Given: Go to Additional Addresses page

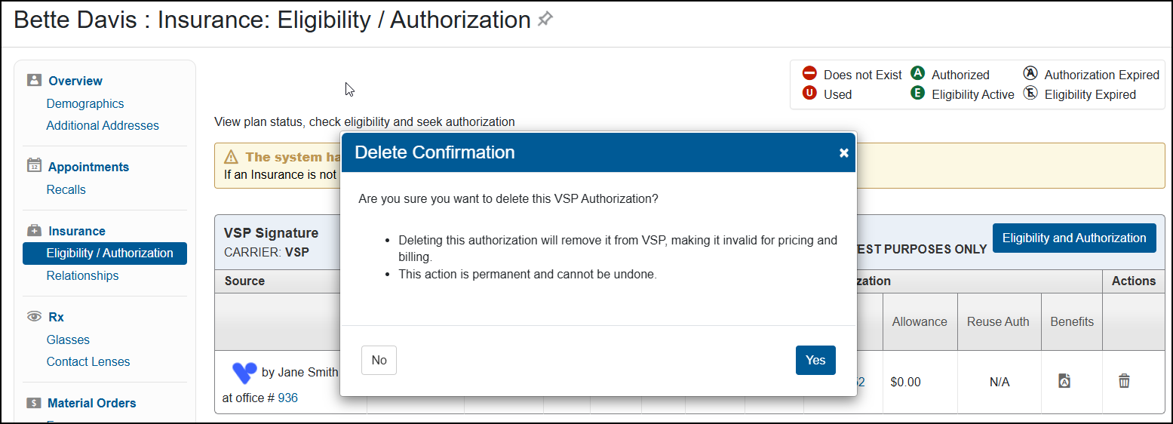Looking at the screenshot, I should pos(103,126).
